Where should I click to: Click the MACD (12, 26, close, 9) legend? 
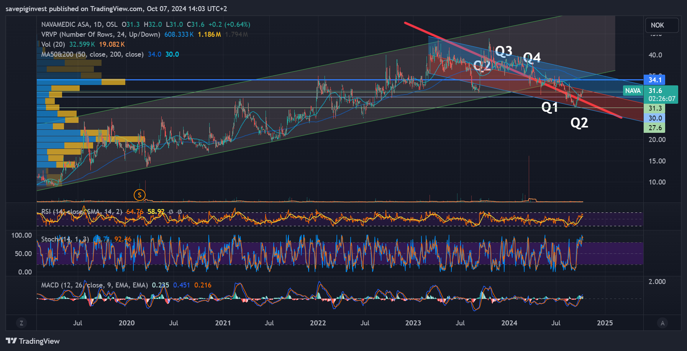(94, 285)
